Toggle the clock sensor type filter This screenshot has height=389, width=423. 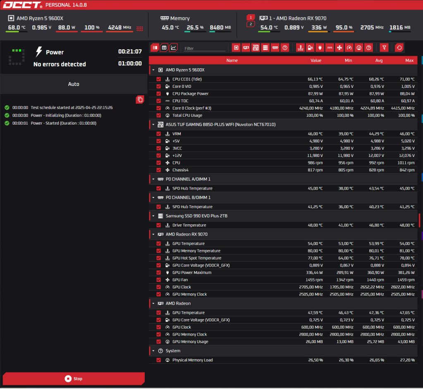349,48
